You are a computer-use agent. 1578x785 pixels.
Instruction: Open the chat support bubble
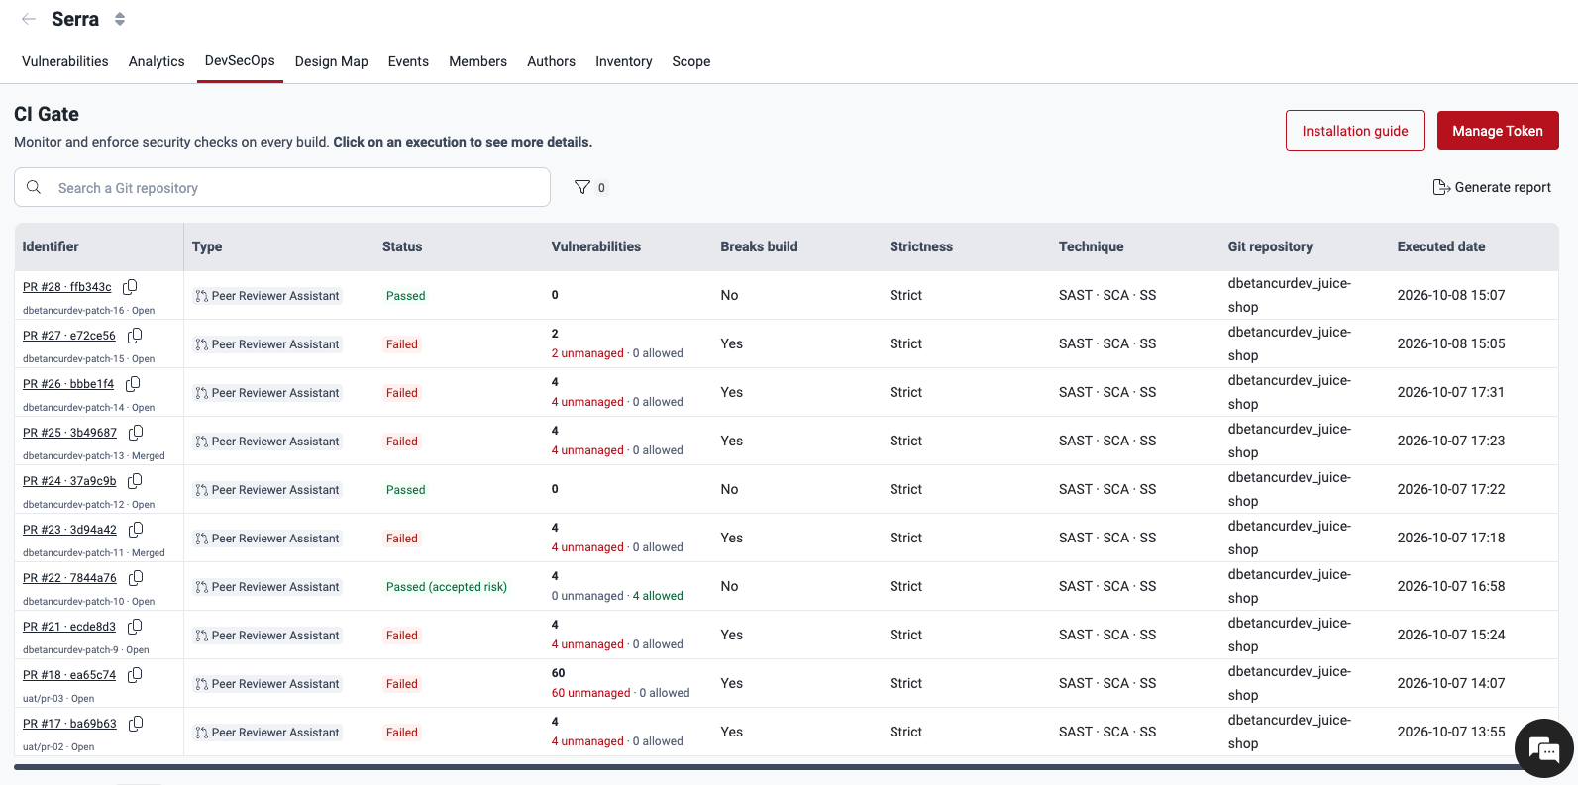click(1544, 748)
